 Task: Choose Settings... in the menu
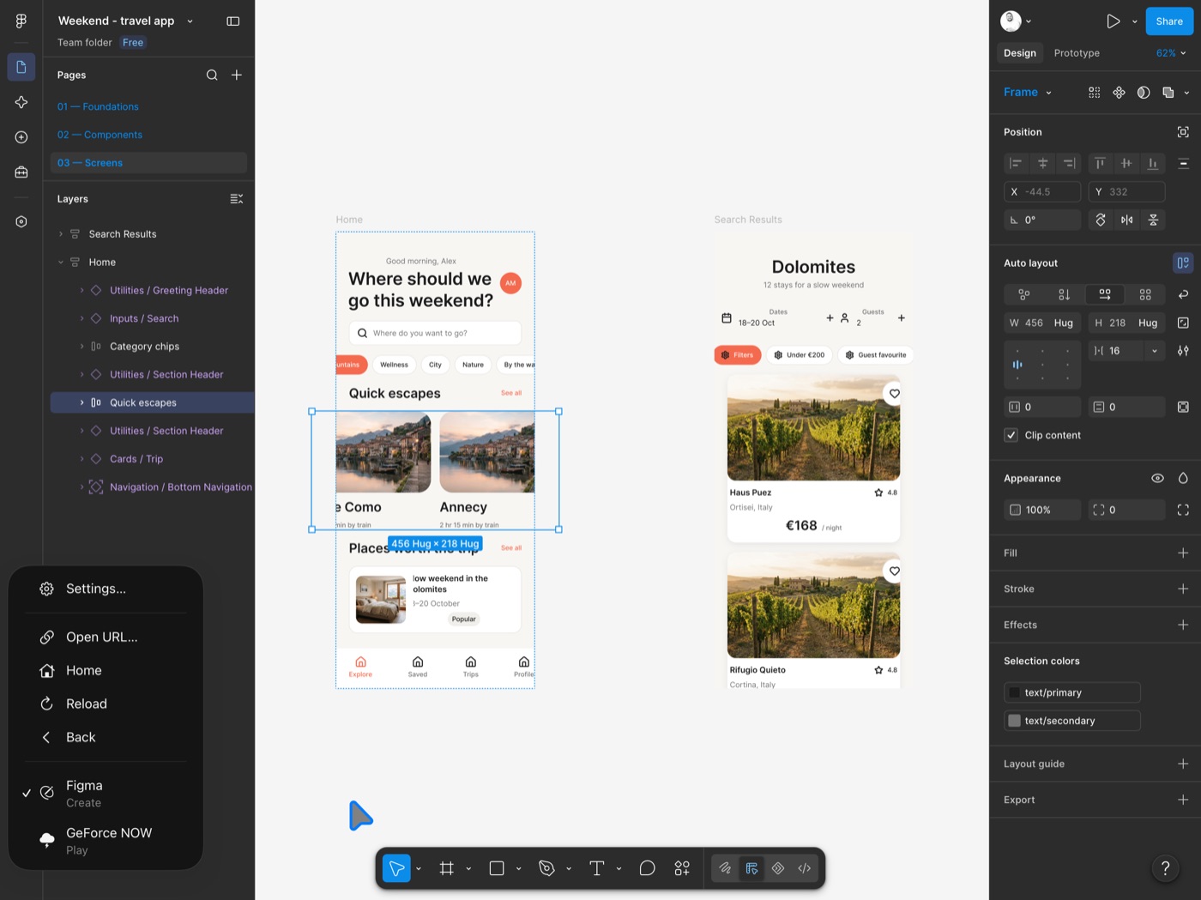pos(106,589)
